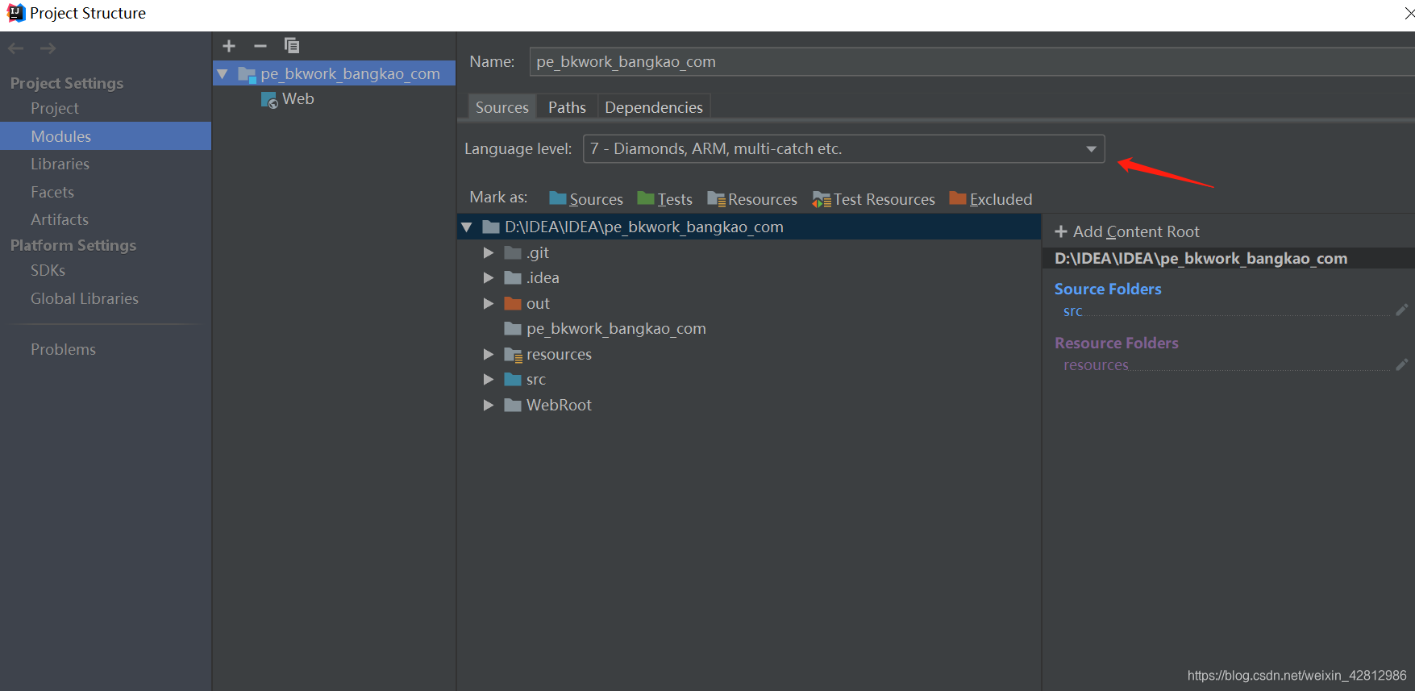Click the module Name input field
1415x691 pixels.
(972, 62)
